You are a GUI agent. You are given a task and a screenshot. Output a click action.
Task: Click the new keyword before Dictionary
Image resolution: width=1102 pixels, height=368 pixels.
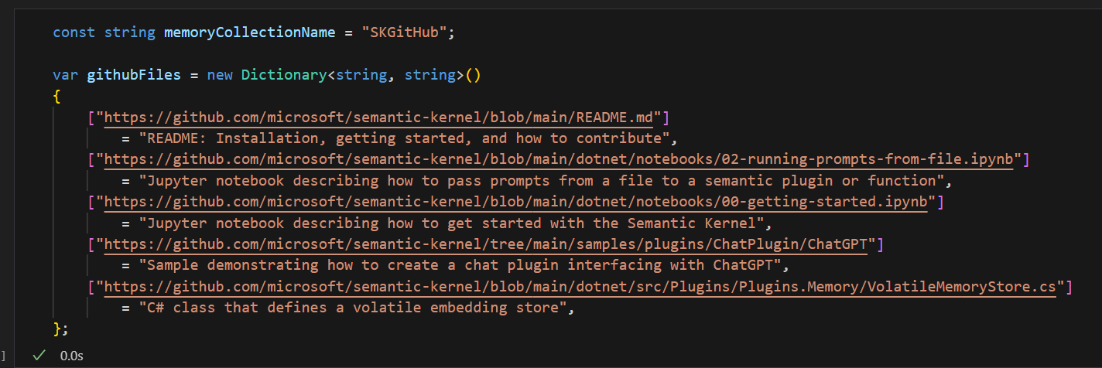[x=220, y=76]
